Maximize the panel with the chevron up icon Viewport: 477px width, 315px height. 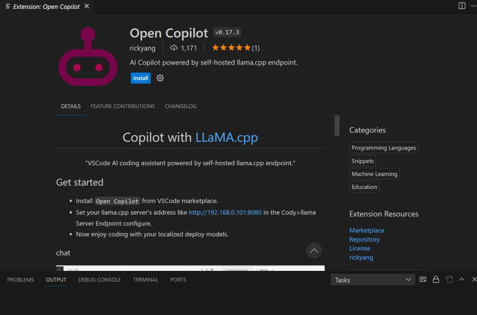point(462,280)
